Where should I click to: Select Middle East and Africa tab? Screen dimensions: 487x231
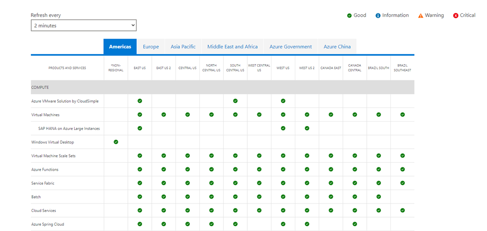[x=233, y=47]
